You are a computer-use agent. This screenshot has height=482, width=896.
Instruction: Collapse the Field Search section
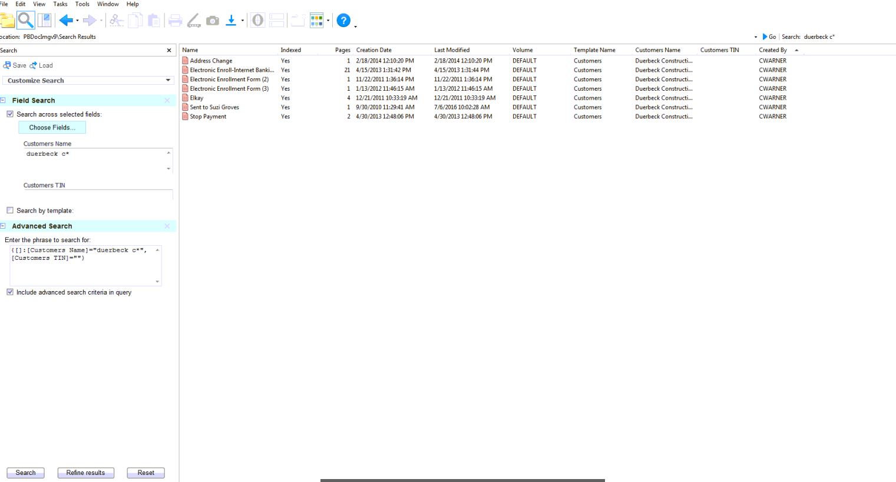[3, 101]
